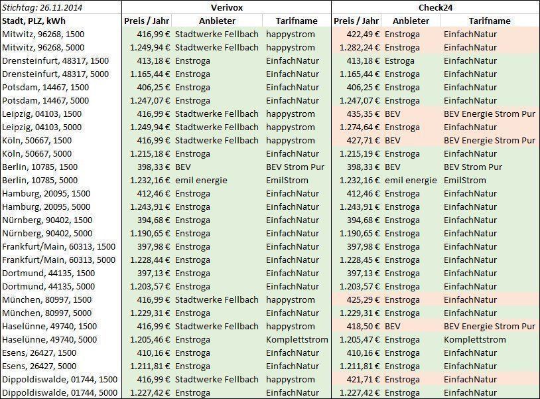Click the "Stadt, PLZ, kWh" column header

(x=34, y=21)
